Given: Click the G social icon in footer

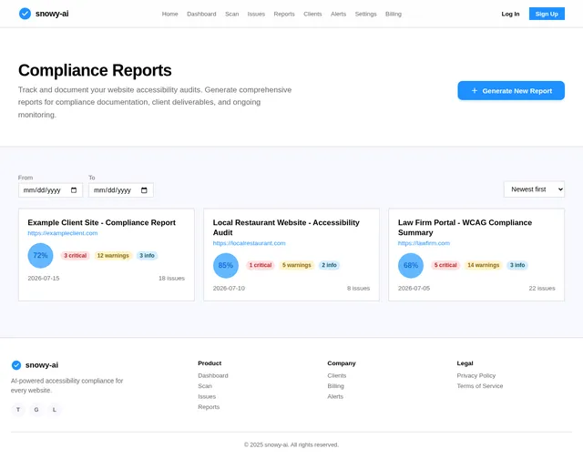Looking at the screenshot, I should 36,410.
